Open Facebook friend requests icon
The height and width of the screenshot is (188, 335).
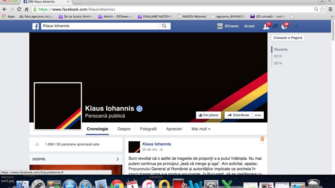click(266, 26)
